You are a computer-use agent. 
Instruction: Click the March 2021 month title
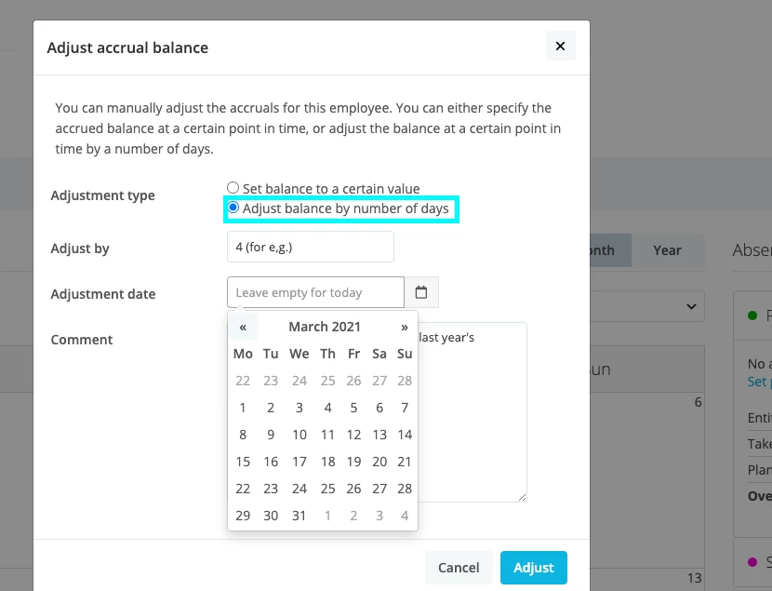coord(325,327)
